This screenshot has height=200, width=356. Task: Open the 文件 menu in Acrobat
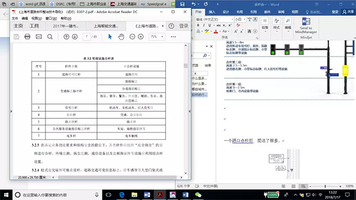(x=15, y=19)
